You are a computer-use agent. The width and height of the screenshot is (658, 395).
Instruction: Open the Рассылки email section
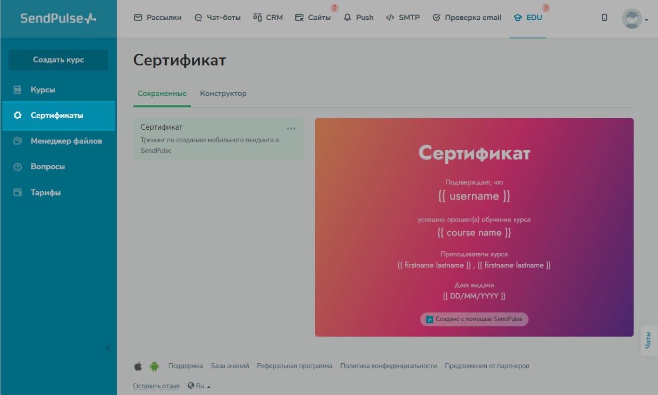pos(158,18)
